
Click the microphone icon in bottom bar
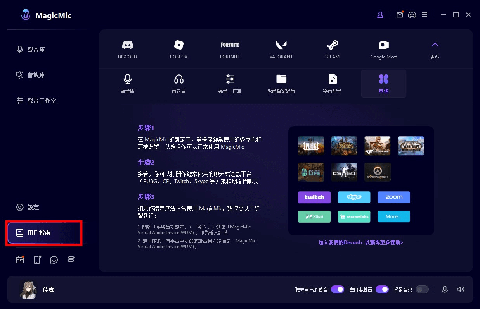point(445,289)
